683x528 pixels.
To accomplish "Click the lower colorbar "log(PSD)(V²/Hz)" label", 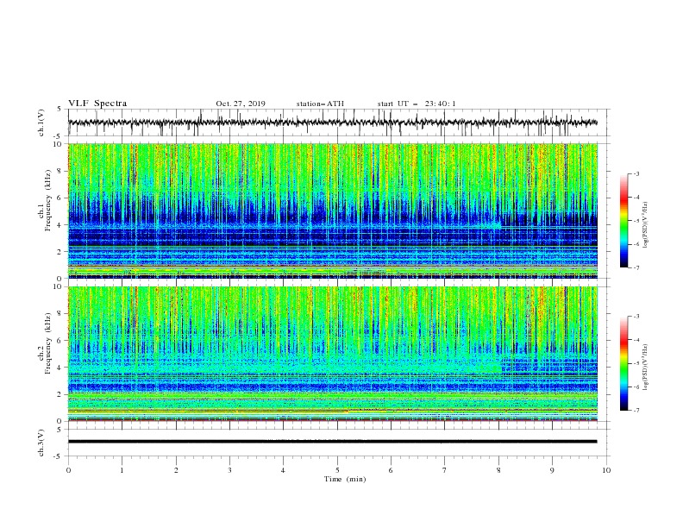I will coord(645,368).
